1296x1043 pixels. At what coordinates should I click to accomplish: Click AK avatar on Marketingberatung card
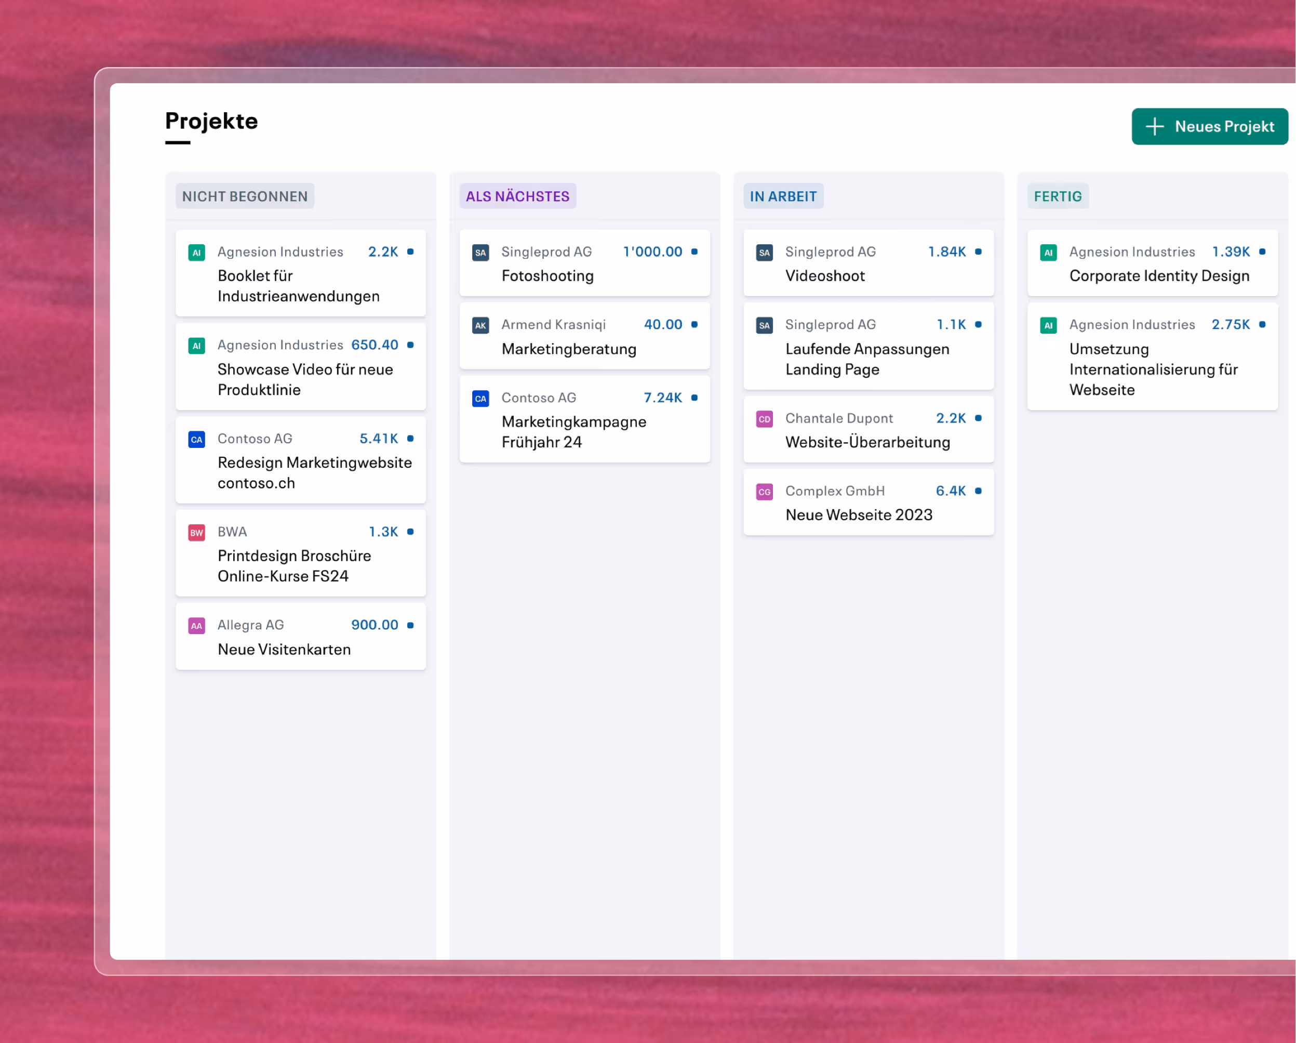point(480,325)
